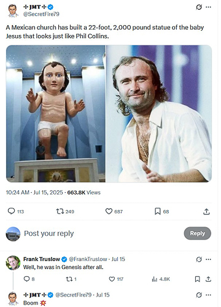Repost the main tweet with 249 reposts

coord(65,211)
